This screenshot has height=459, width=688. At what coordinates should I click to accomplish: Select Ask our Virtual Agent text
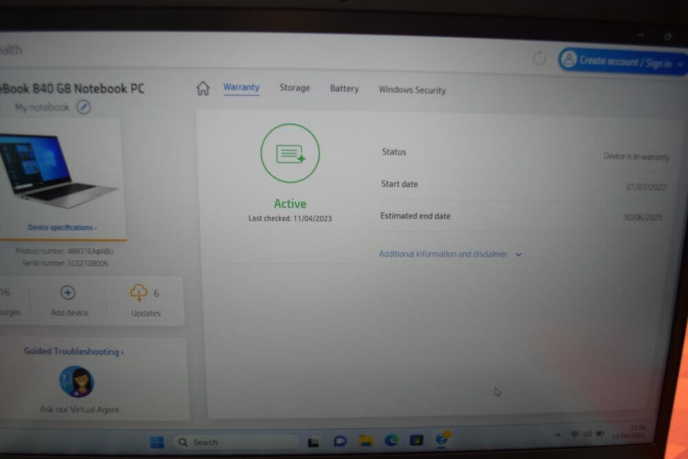coord(79,409)
